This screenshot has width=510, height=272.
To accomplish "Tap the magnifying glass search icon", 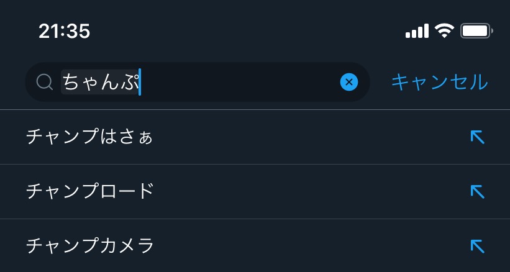I will (44, 82).
